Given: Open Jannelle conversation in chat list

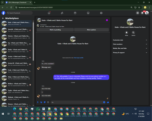Looking at the screenshot, I should click(16, 30).
